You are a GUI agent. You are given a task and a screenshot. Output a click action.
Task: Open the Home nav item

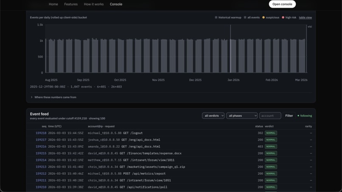pyautogui.click(x=53, y=4)
